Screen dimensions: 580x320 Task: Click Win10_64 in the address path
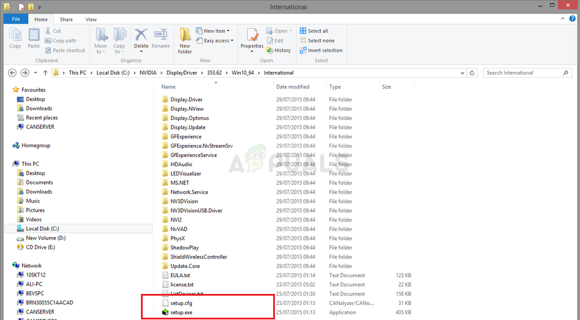tap(242, 73)
